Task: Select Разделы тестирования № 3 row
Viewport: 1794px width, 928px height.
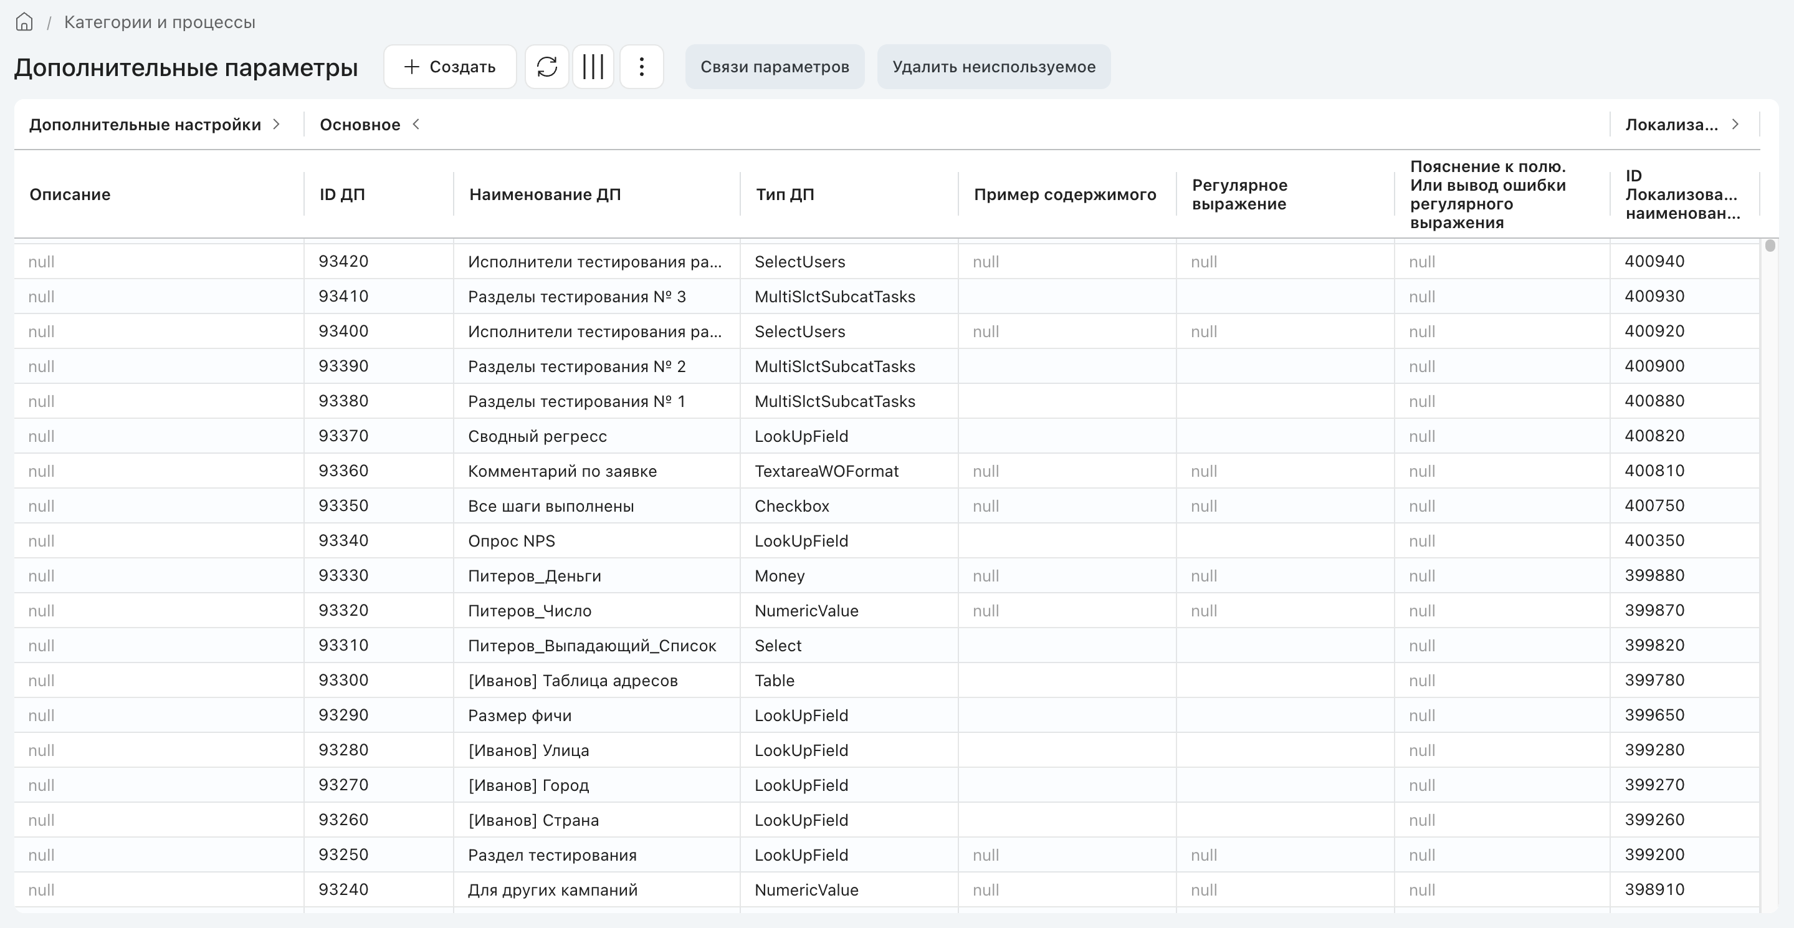Action: click(x=887, y=296)
